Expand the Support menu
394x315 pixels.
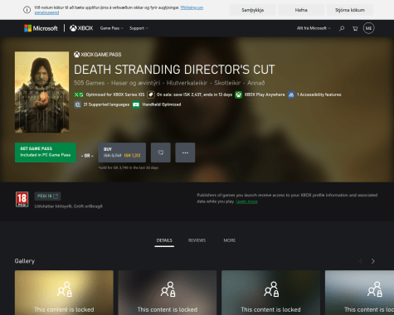pos(139,28)
